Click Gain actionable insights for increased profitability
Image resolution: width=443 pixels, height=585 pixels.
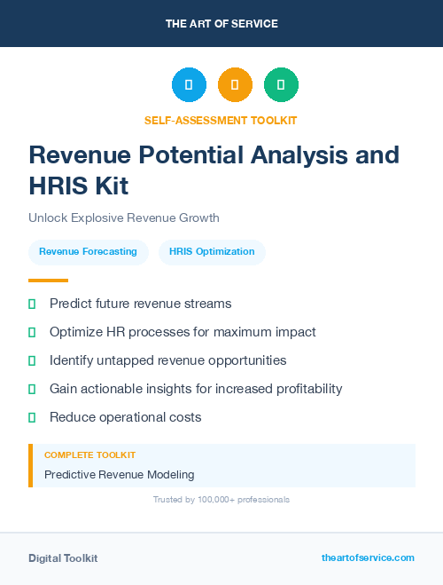(x=196, y=389)
